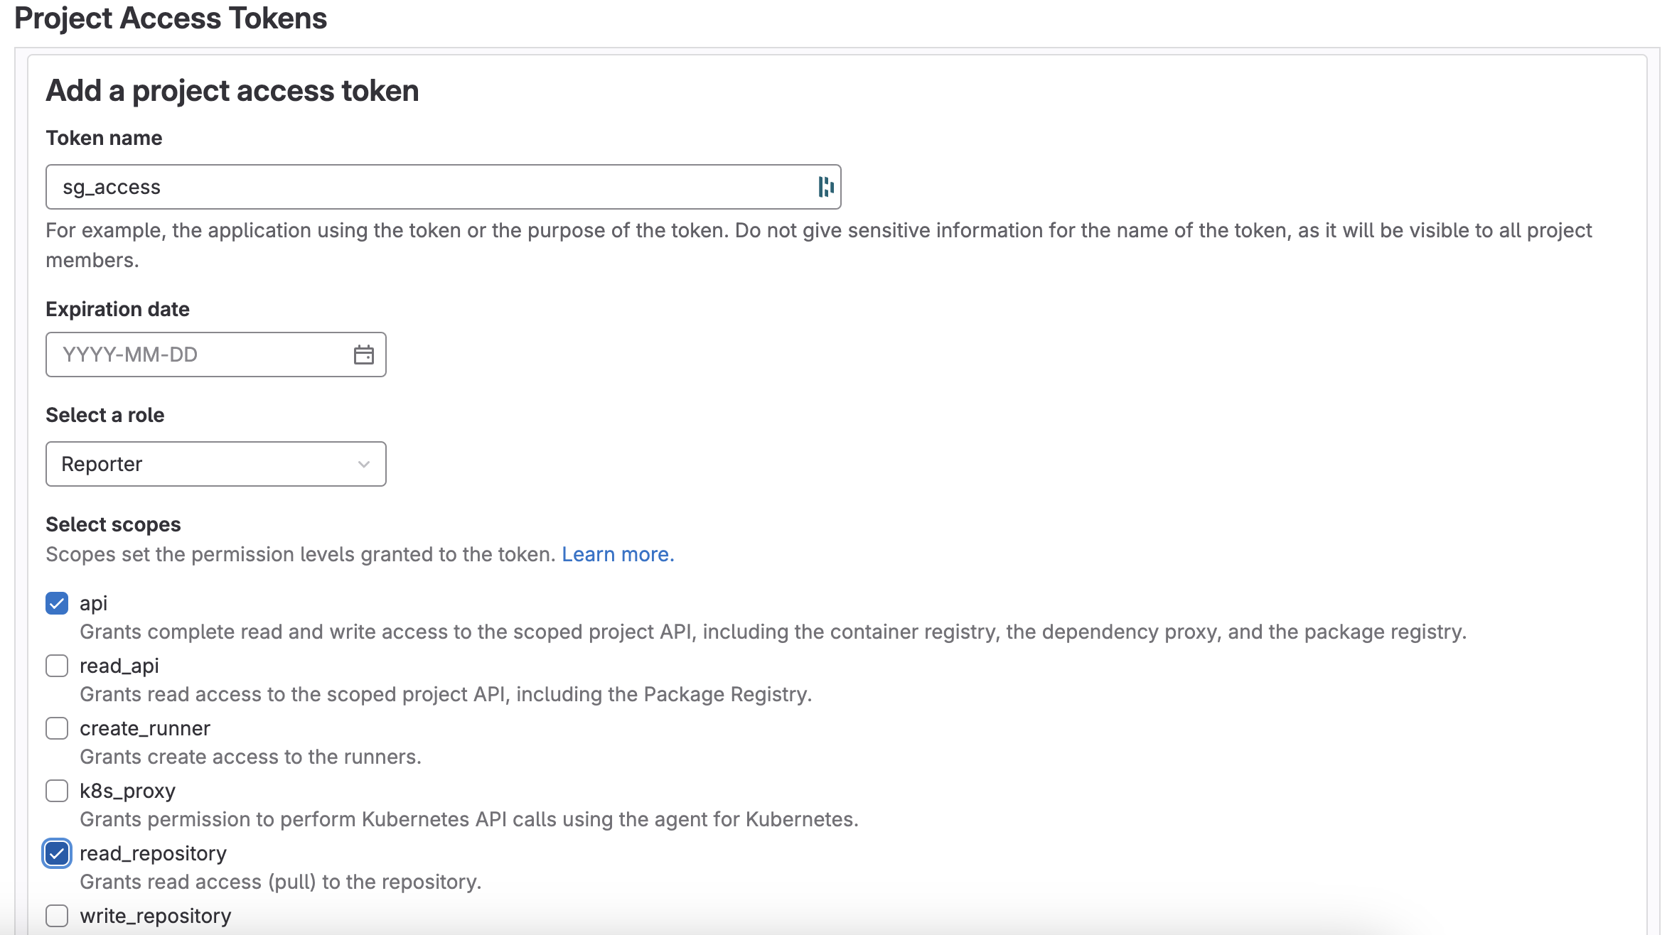Enable the write_repository scope
Image resolution: width=1672 pixels, height=935 pixels.
coord(57,916)
